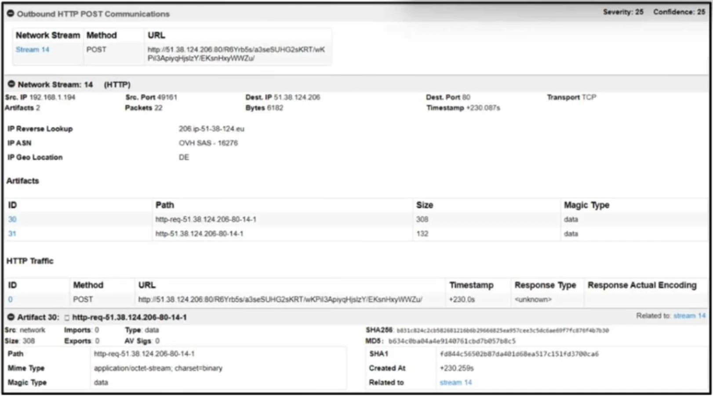The height and width of the screenshot is (396, 713).
Task: Select Bytes value 6182
Action: click(275, 108)
